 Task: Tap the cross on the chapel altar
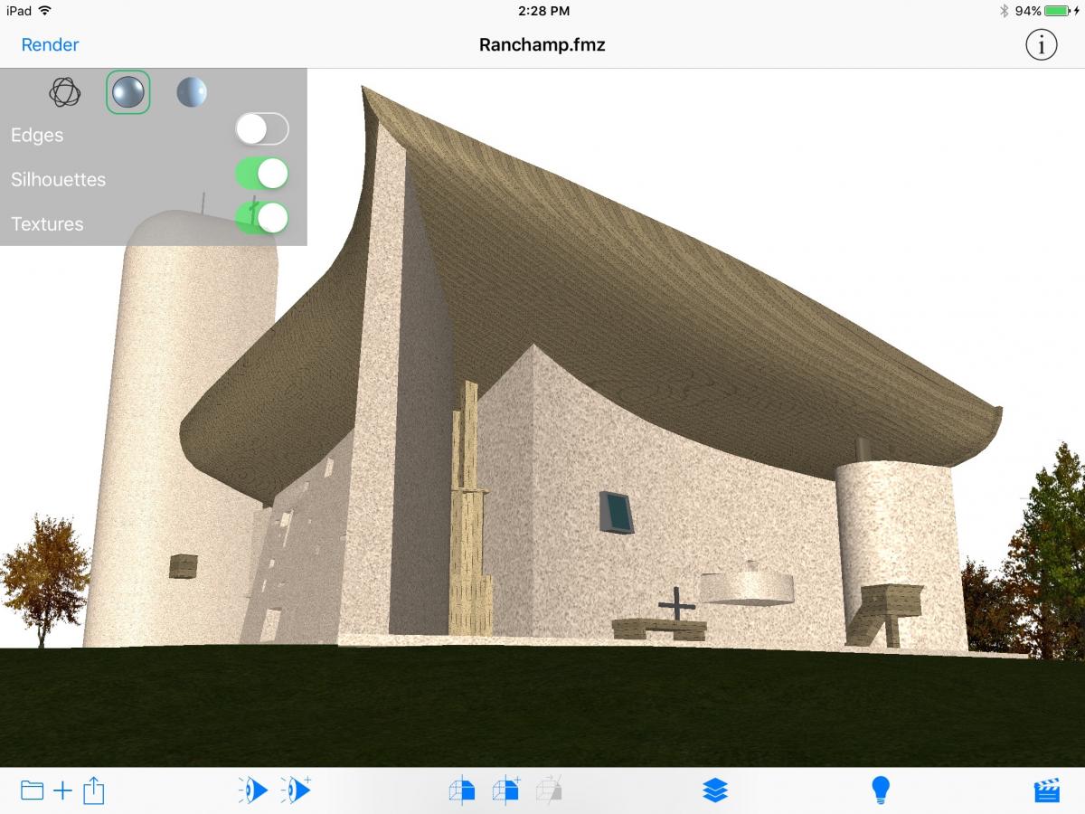[676, 605]
